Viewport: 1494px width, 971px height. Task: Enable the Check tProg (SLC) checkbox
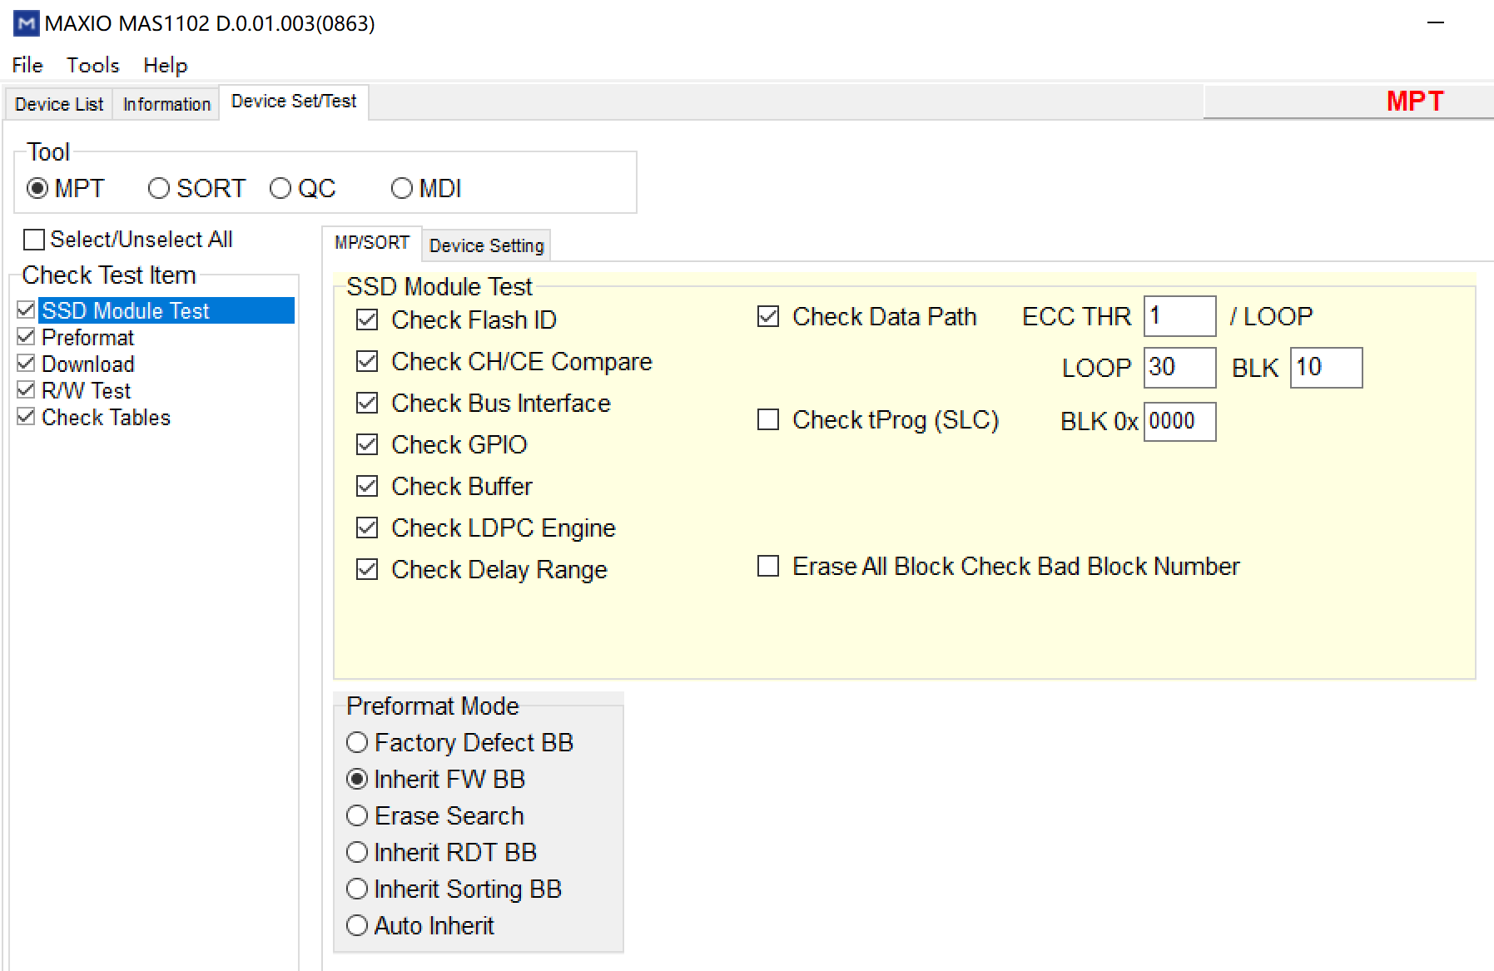768,420
